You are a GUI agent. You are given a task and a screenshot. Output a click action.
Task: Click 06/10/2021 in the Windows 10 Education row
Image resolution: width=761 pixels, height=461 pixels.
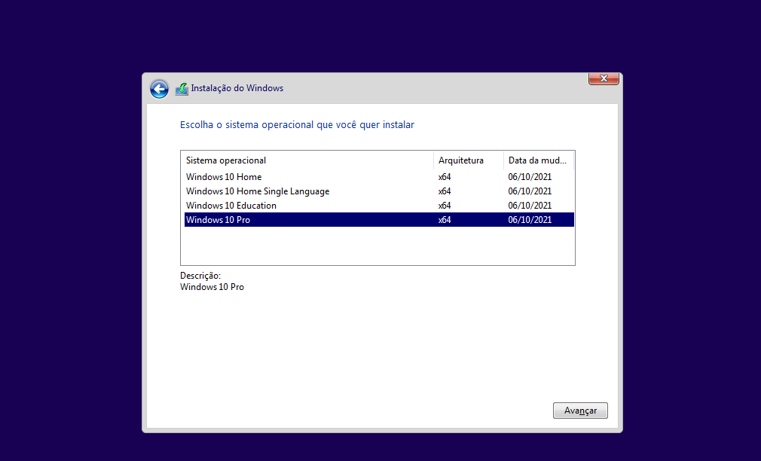(x=530, y=206)
